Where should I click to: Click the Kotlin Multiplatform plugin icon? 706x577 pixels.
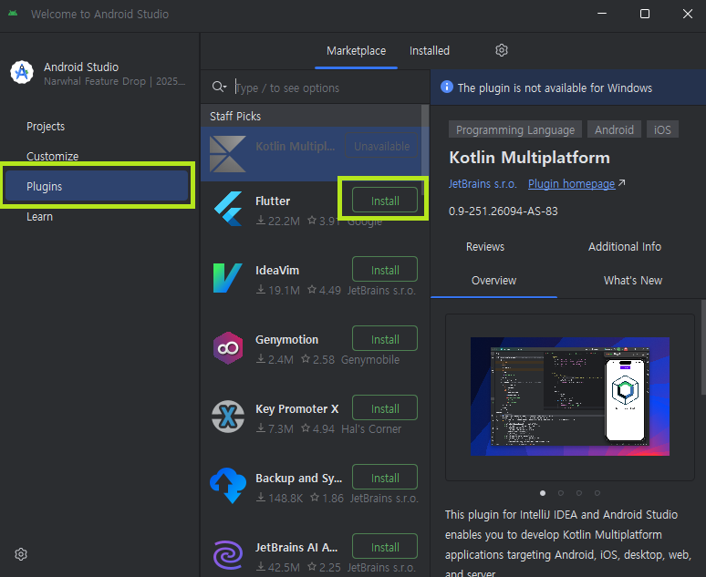[228, 154]
